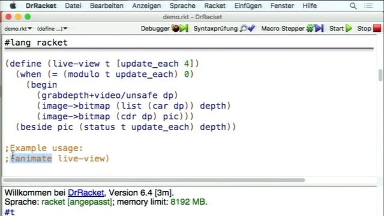Click the 'begin' keyword in the code
The height and width of the screenshot is (216, 384).
tap(44, 85)
